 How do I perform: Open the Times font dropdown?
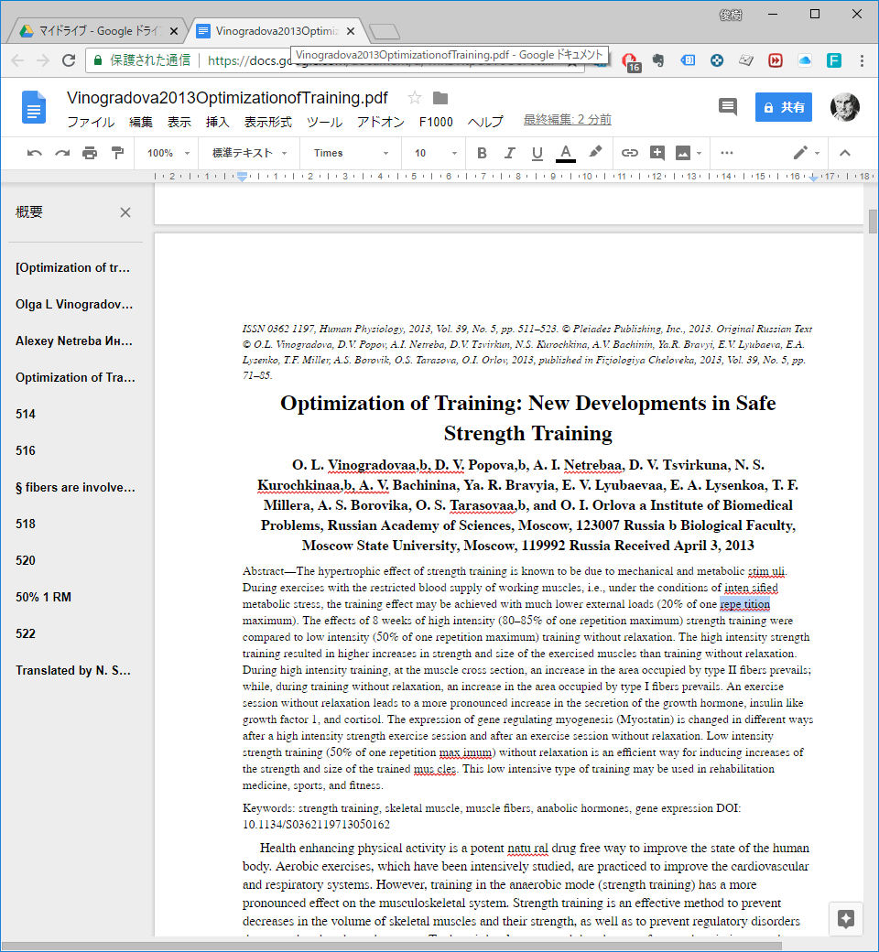(352, 153)
